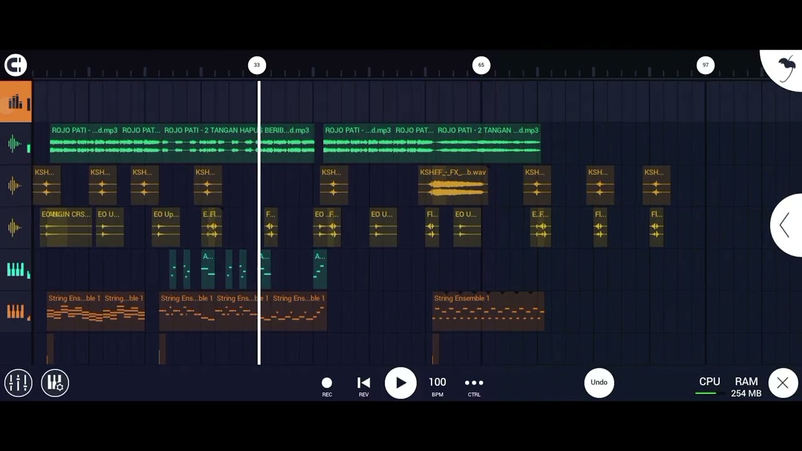Expand the side panel arrow
802x451 pixels.
pyautogui.click(x=785, y=225)
